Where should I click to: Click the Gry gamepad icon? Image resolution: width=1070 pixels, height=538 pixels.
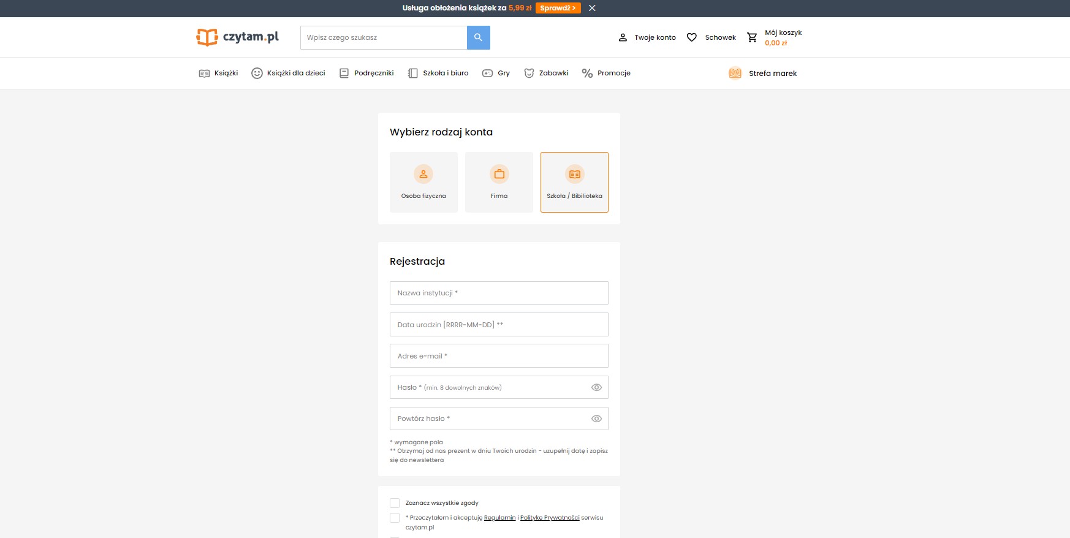pyautogui.click(x=487, y=73)
